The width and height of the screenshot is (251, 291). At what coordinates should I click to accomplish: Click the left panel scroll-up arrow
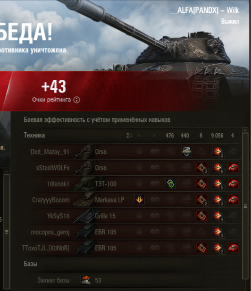coord(7,171)
